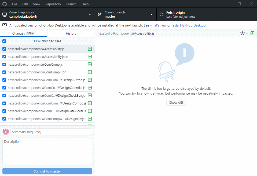Click the Commit to master button
The width and height of the screenshot is (257, 176).
click(47, 171)
